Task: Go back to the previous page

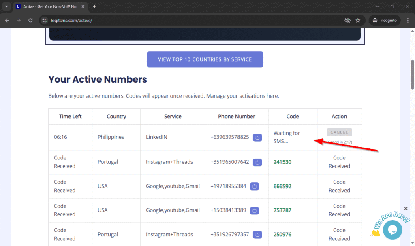Action: (7, 20)
